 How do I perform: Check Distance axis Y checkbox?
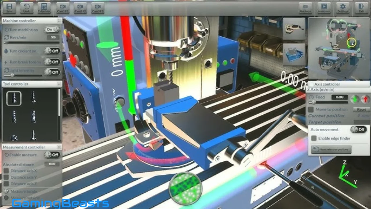click(6, 177)
